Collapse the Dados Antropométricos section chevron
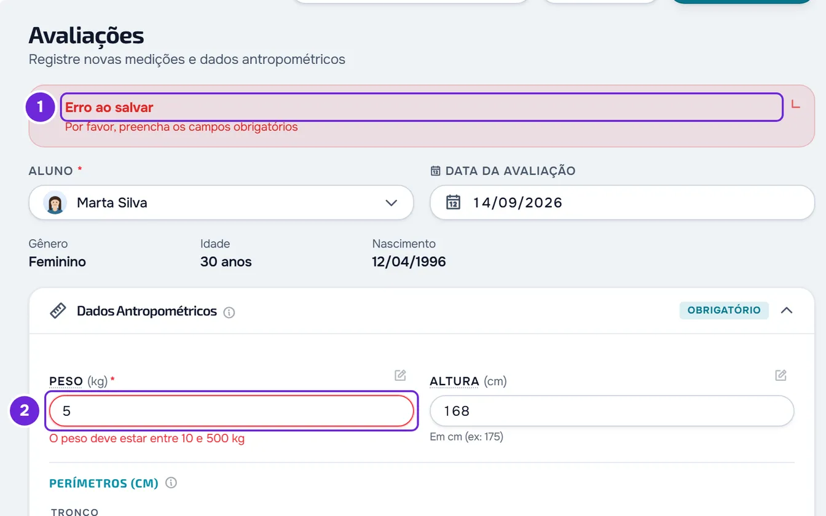This screenshot has height=516, width=826. 787,310
